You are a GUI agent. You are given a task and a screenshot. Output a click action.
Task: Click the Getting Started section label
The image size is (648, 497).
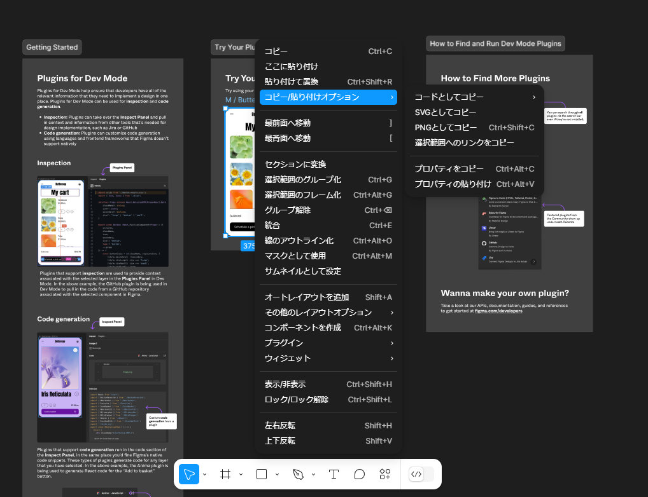[x=52, y=47]
